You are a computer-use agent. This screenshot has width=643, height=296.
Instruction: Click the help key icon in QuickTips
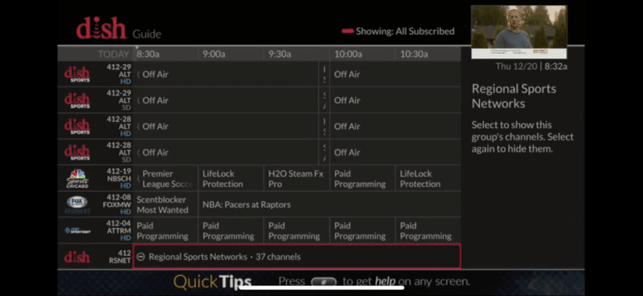324,282
